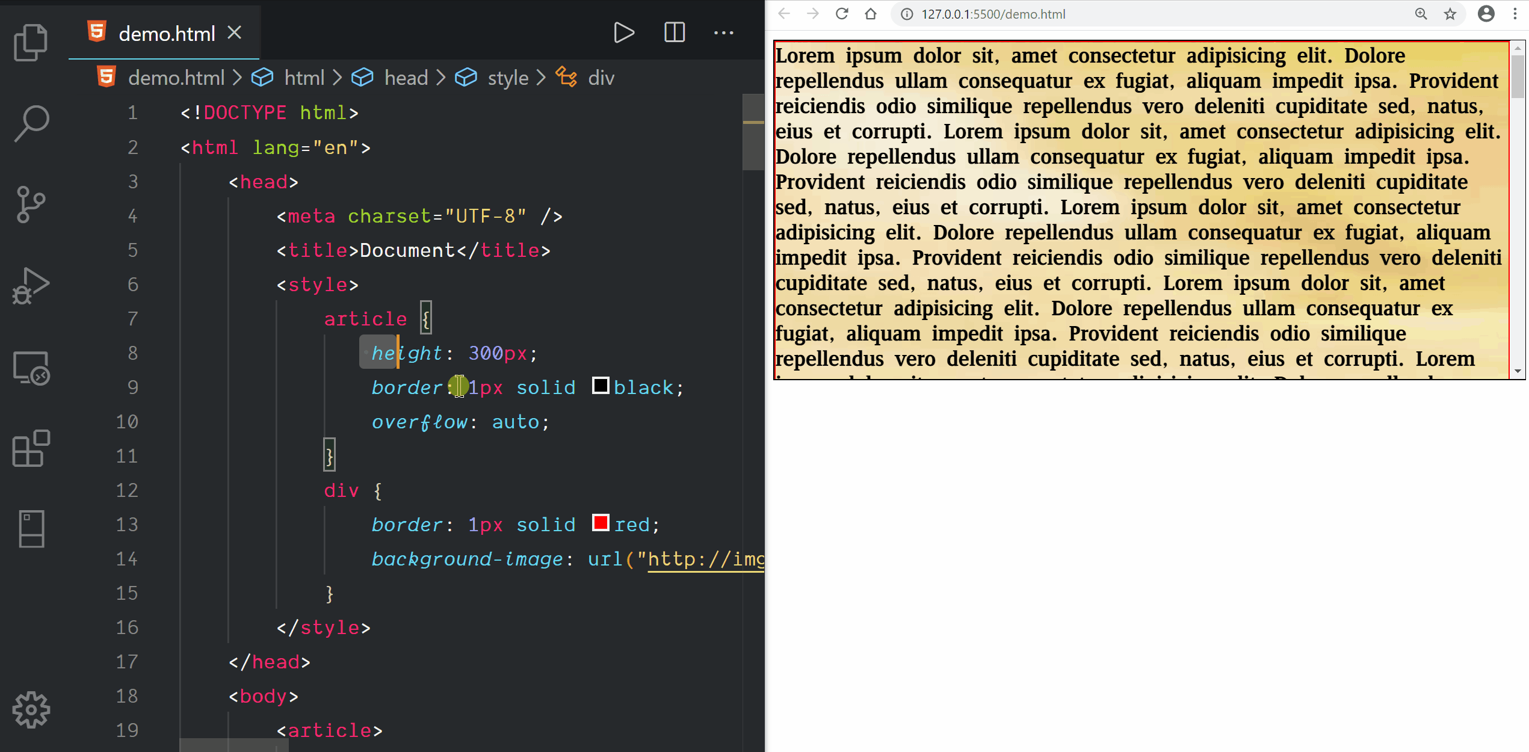Click the browser address bar URL
Screen dimensions: 1529x752
[x=993, y=14]
